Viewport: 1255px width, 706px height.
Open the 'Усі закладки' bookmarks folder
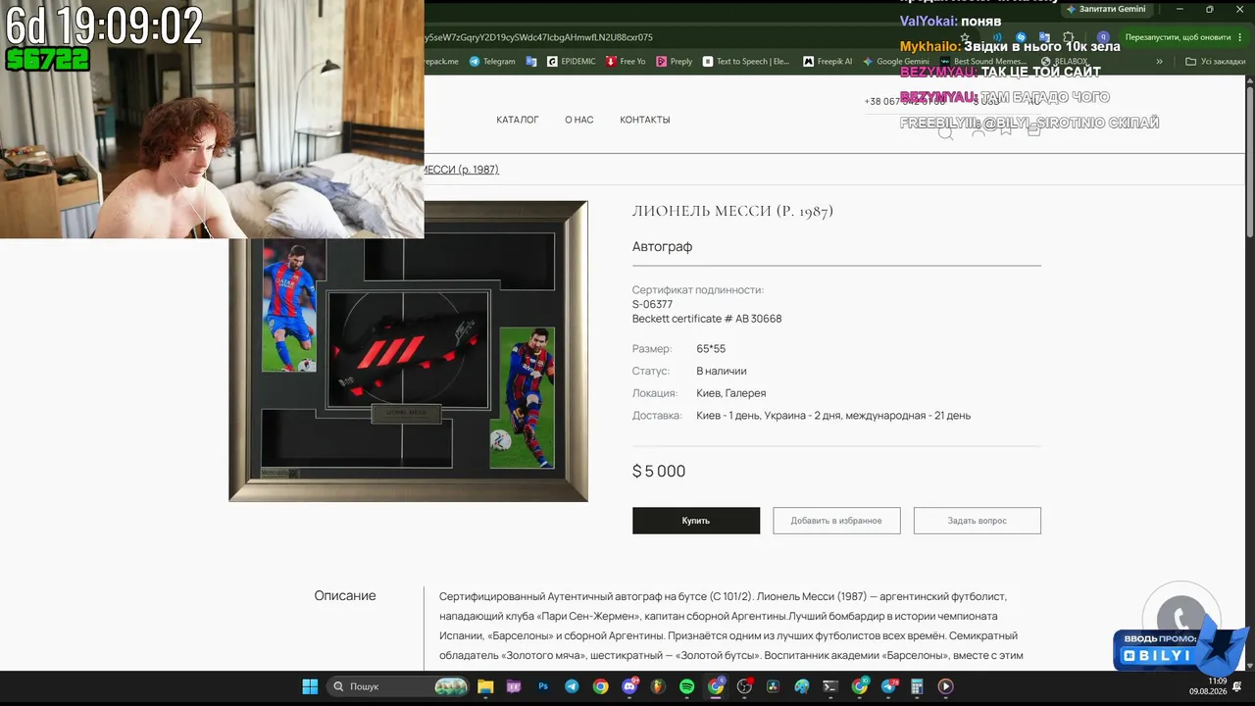coord(1215,61)
